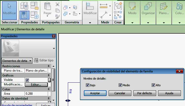The height and width of the screenshot is (106, 185).
Task: Expand the Modificar panel bottom arrow
Action: 90,23
